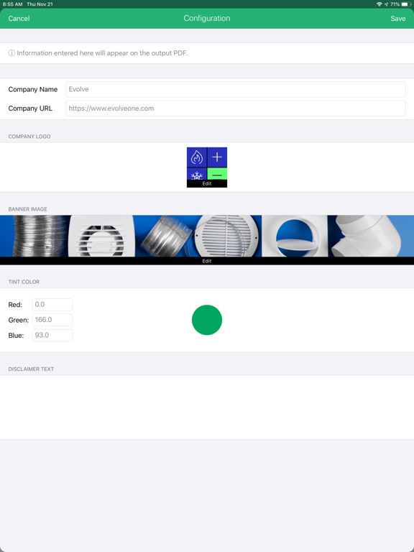Tap the green tint color circle
This screenshot has width=414, height=552.
[x=207, y=320]
